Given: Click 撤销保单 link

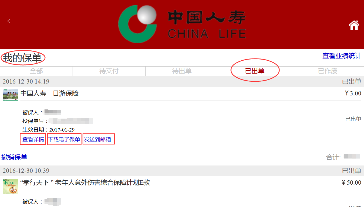Looking at the screenshot, I should (14, 157).
